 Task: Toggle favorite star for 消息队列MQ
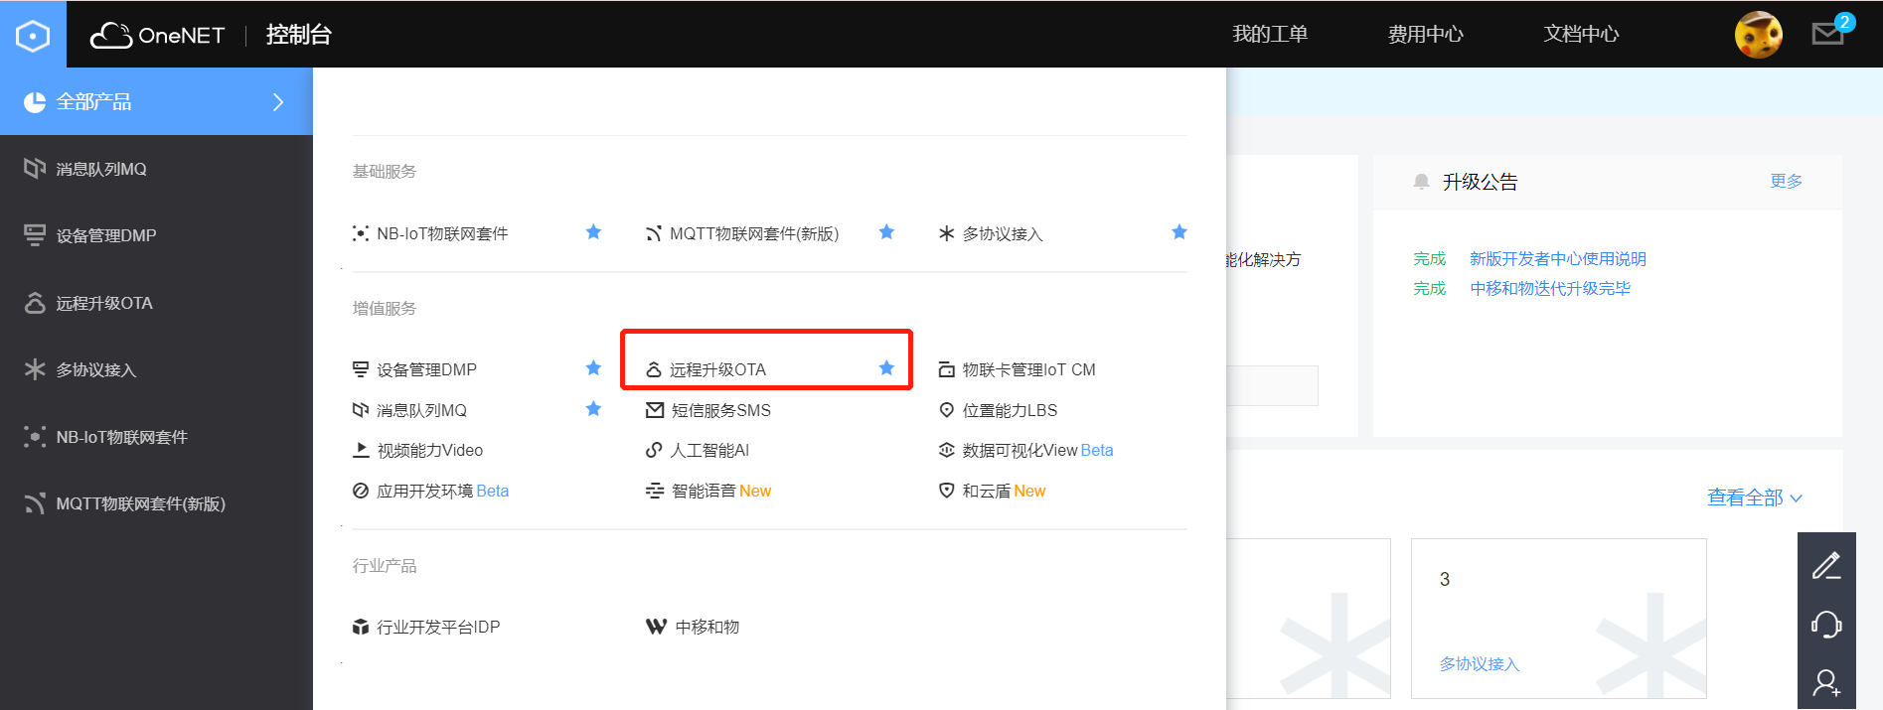coord(593,409)
